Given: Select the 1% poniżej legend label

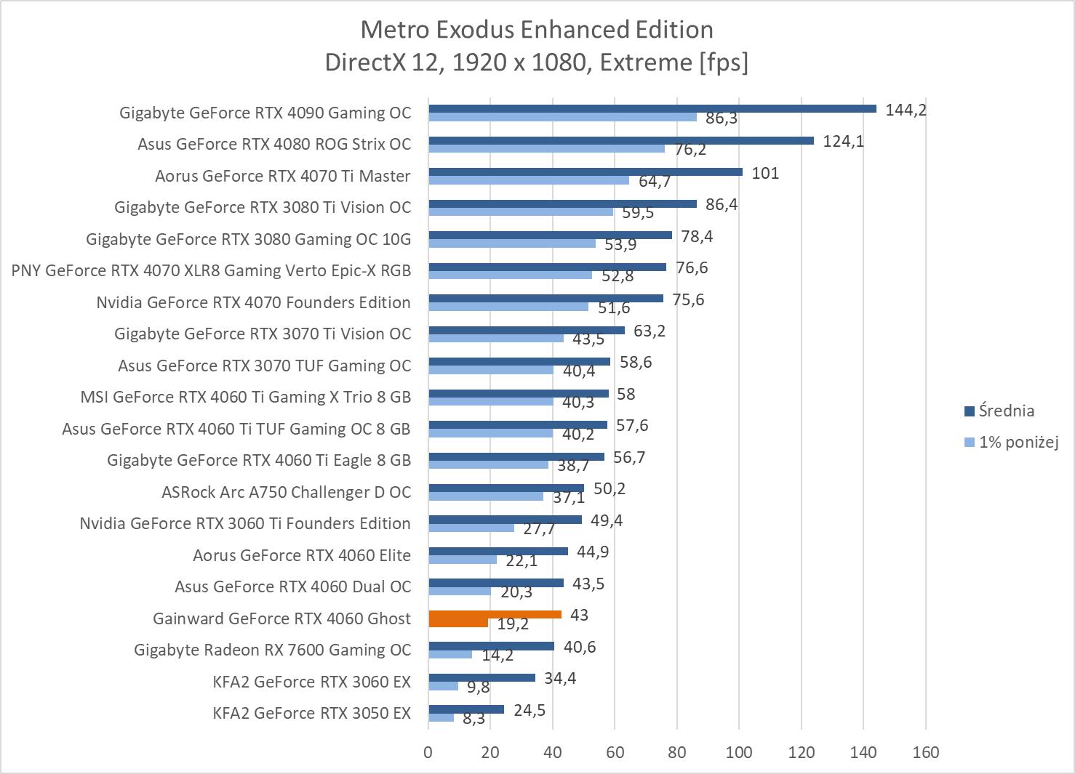Looking at the screenshot, I should [x=1018, y=442].
